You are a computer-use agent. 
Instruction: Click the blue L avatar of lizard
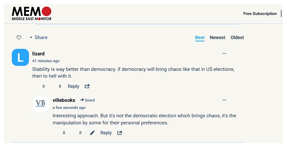pyautogui.click(x=20, y=57)
